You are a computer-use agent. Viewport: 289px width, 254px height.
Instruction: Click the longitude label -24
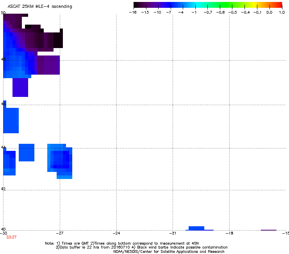point(116,233)
